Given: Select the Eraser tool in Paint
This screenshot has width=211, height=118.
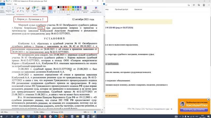Looking at the screenshot, I should [17, 11].
